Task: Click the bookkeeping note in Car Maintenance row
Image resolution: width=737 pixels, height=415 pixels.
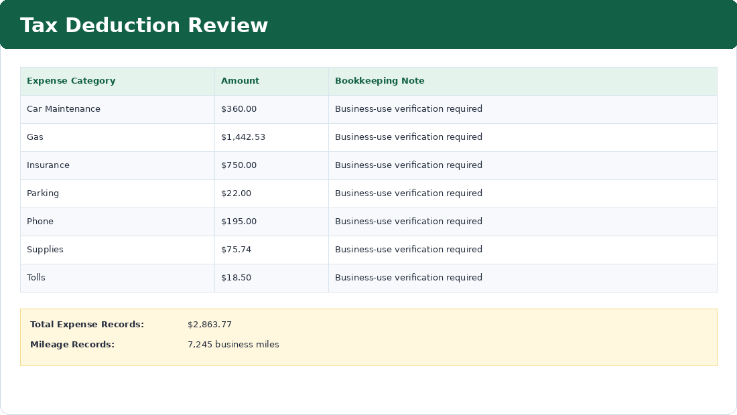Action: click(409, 109)
